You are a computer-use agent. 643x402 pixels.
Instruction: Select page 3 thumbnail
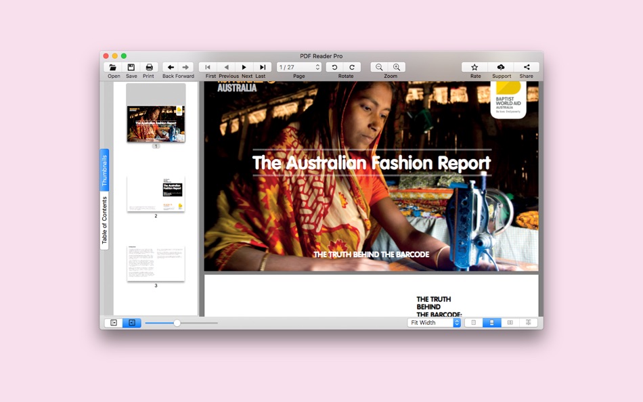pyautogui.click(x=156, y=263)
